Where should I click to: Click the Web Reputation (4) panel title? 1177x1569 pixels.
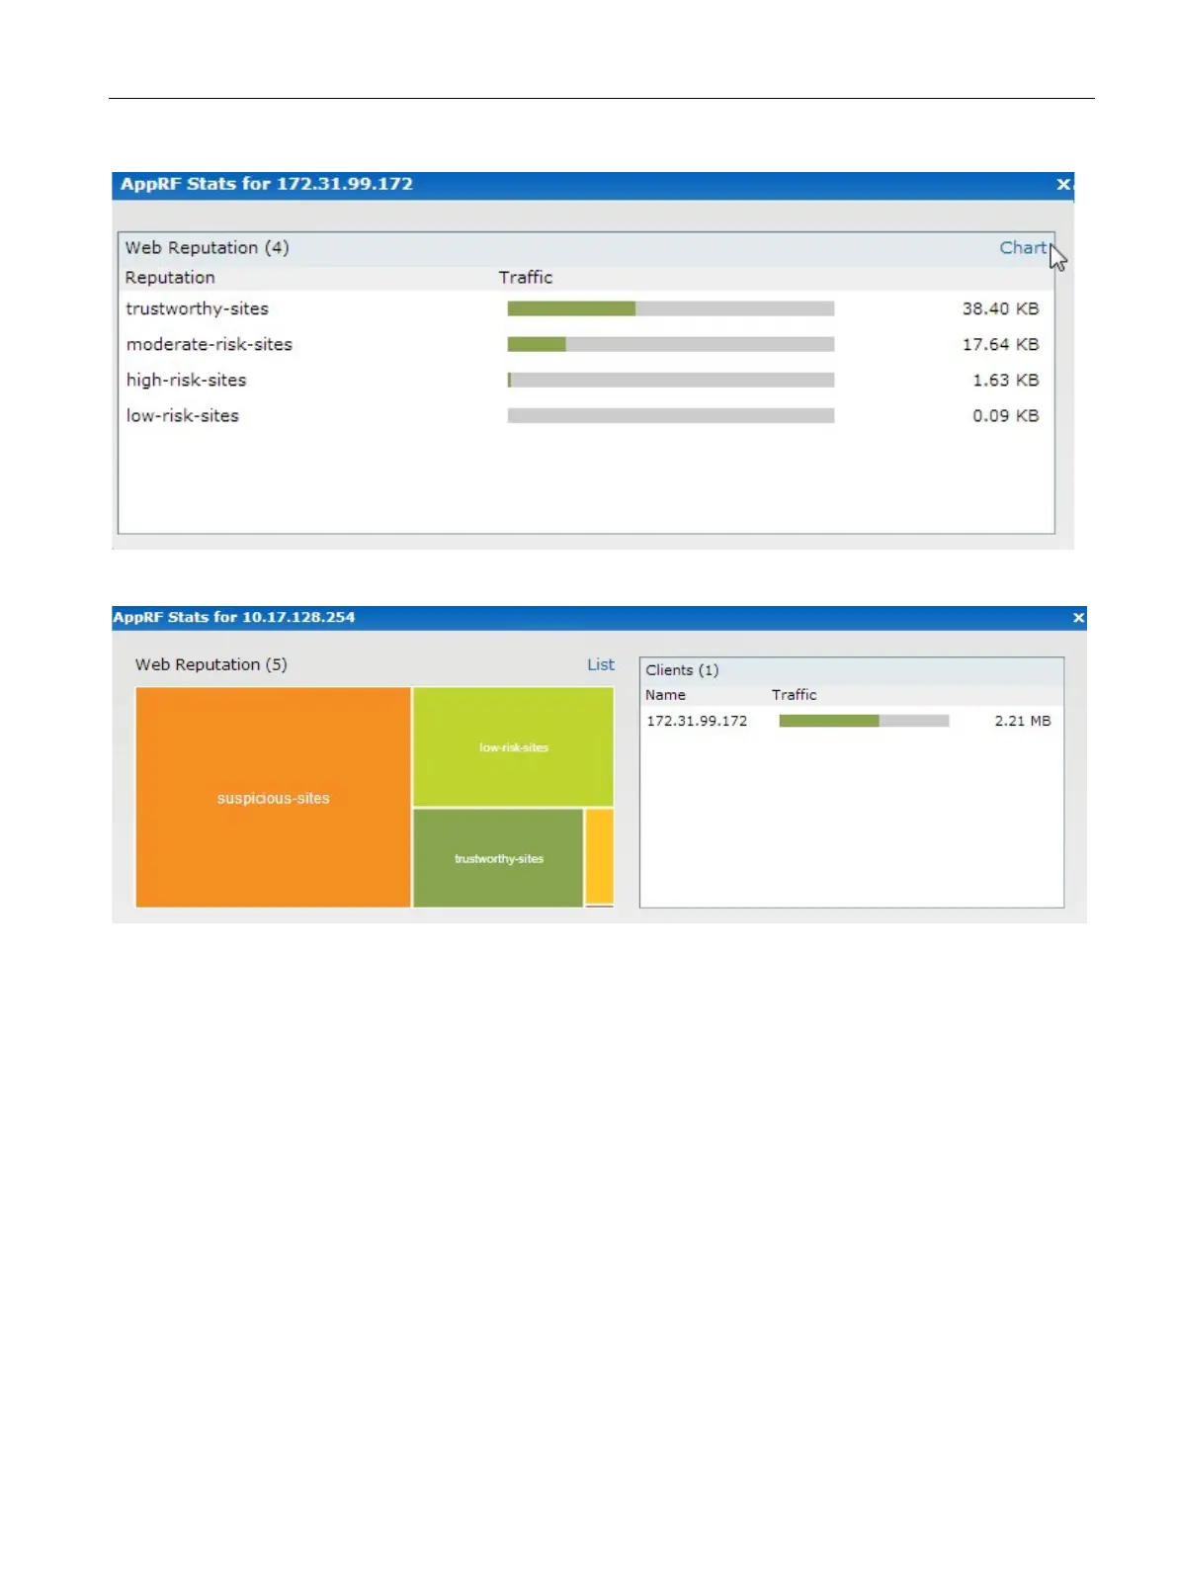click(207, 248)
